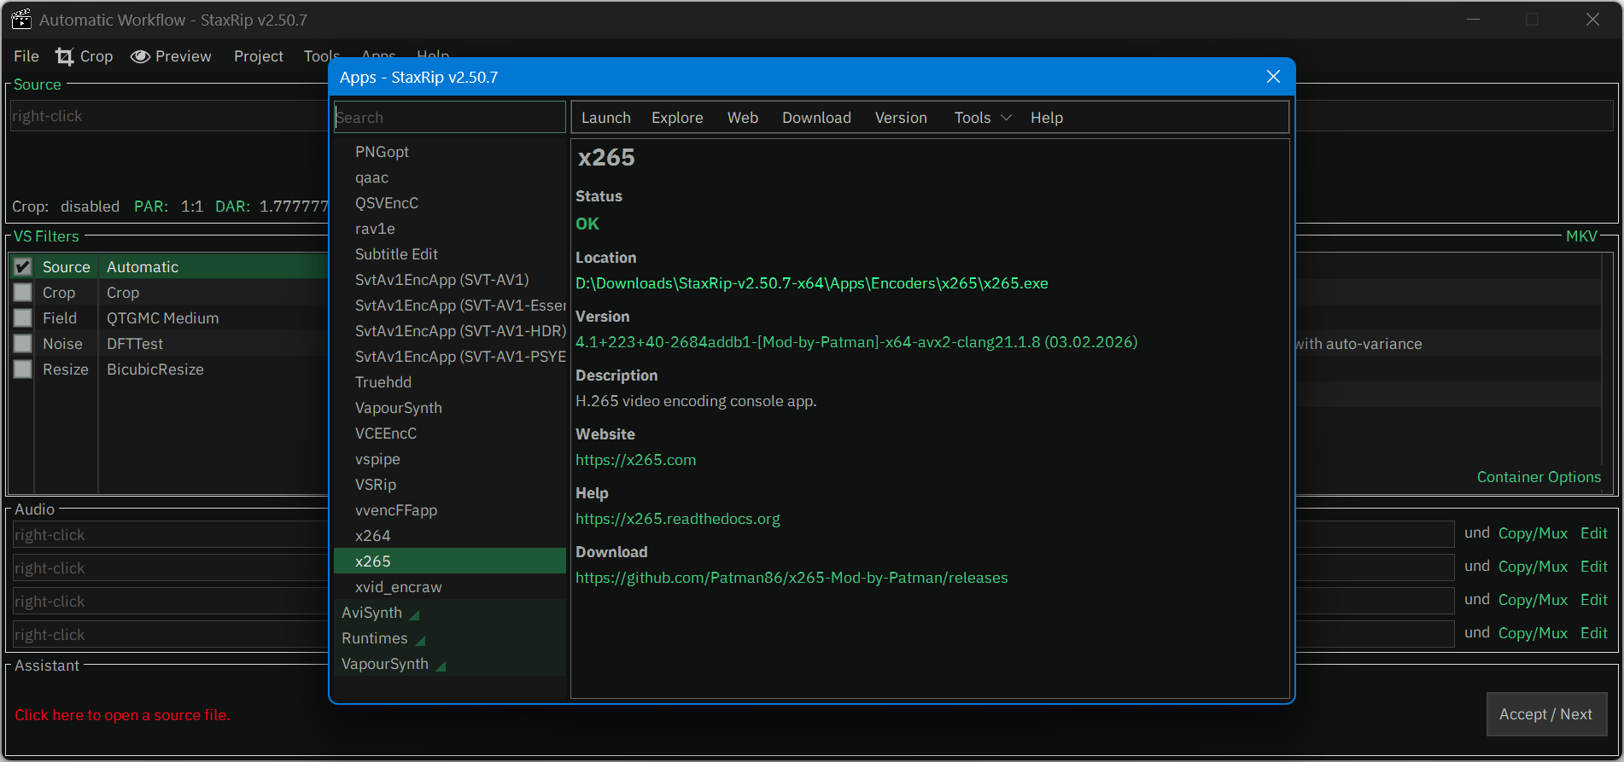Image resolution: width=1624 pixels, height=762 pixels.
Task: Expand the VapourSynth category at list bottom
Action: pyautogui.click(x=385, y=664)
